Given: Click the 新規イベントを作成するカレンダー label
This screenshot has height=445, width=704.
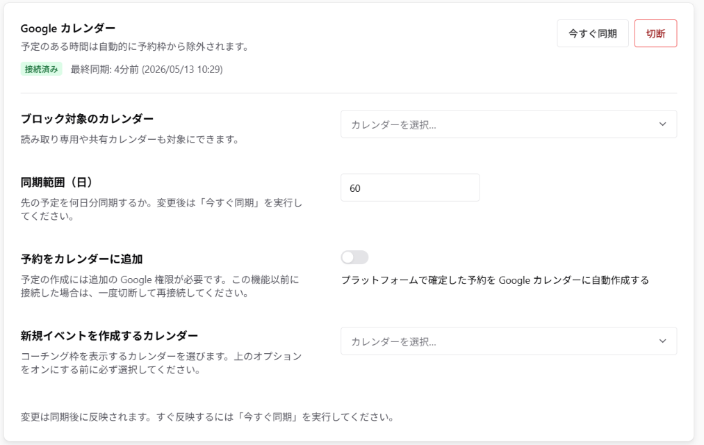Looking at the screenshot, I should [109, 336].
